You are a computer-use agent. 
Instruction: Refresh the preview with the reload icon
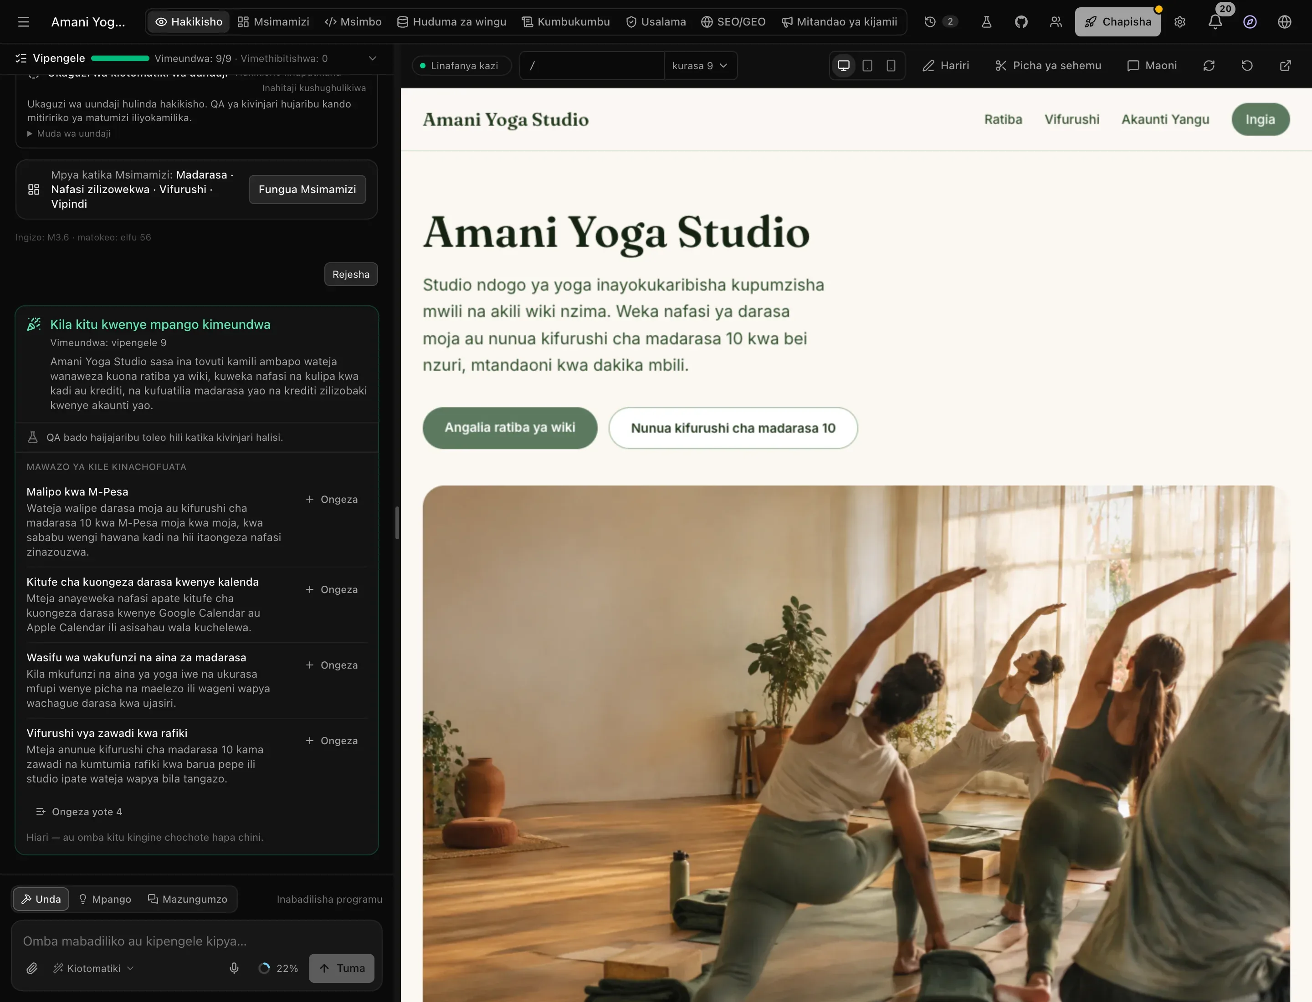[x=1209, y=66]
